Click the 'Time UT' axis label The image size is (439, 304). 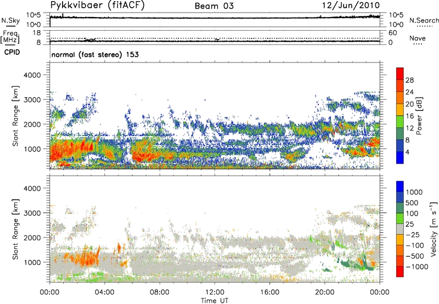(215, 301)
